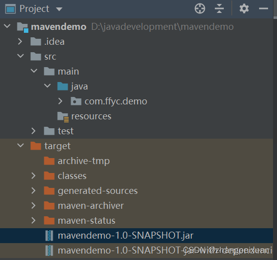The image size is (277, 260).
Task: Click the Project tool window icon
Action: click(10, 9)
